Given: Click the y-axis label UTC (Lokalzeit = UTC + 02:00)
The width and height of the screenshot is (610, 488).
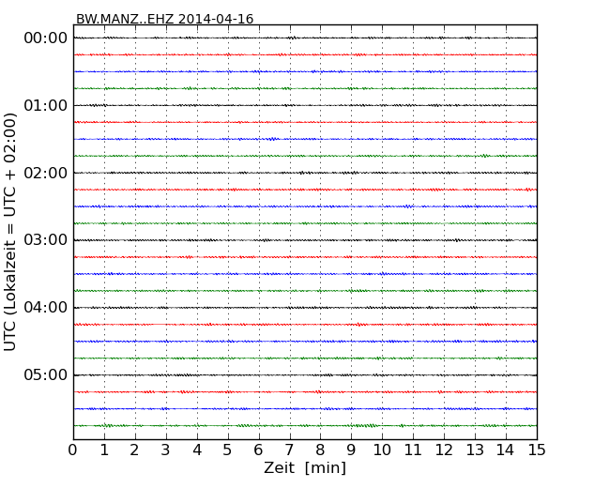Looking at the screenshot, I should coord(9,233).
